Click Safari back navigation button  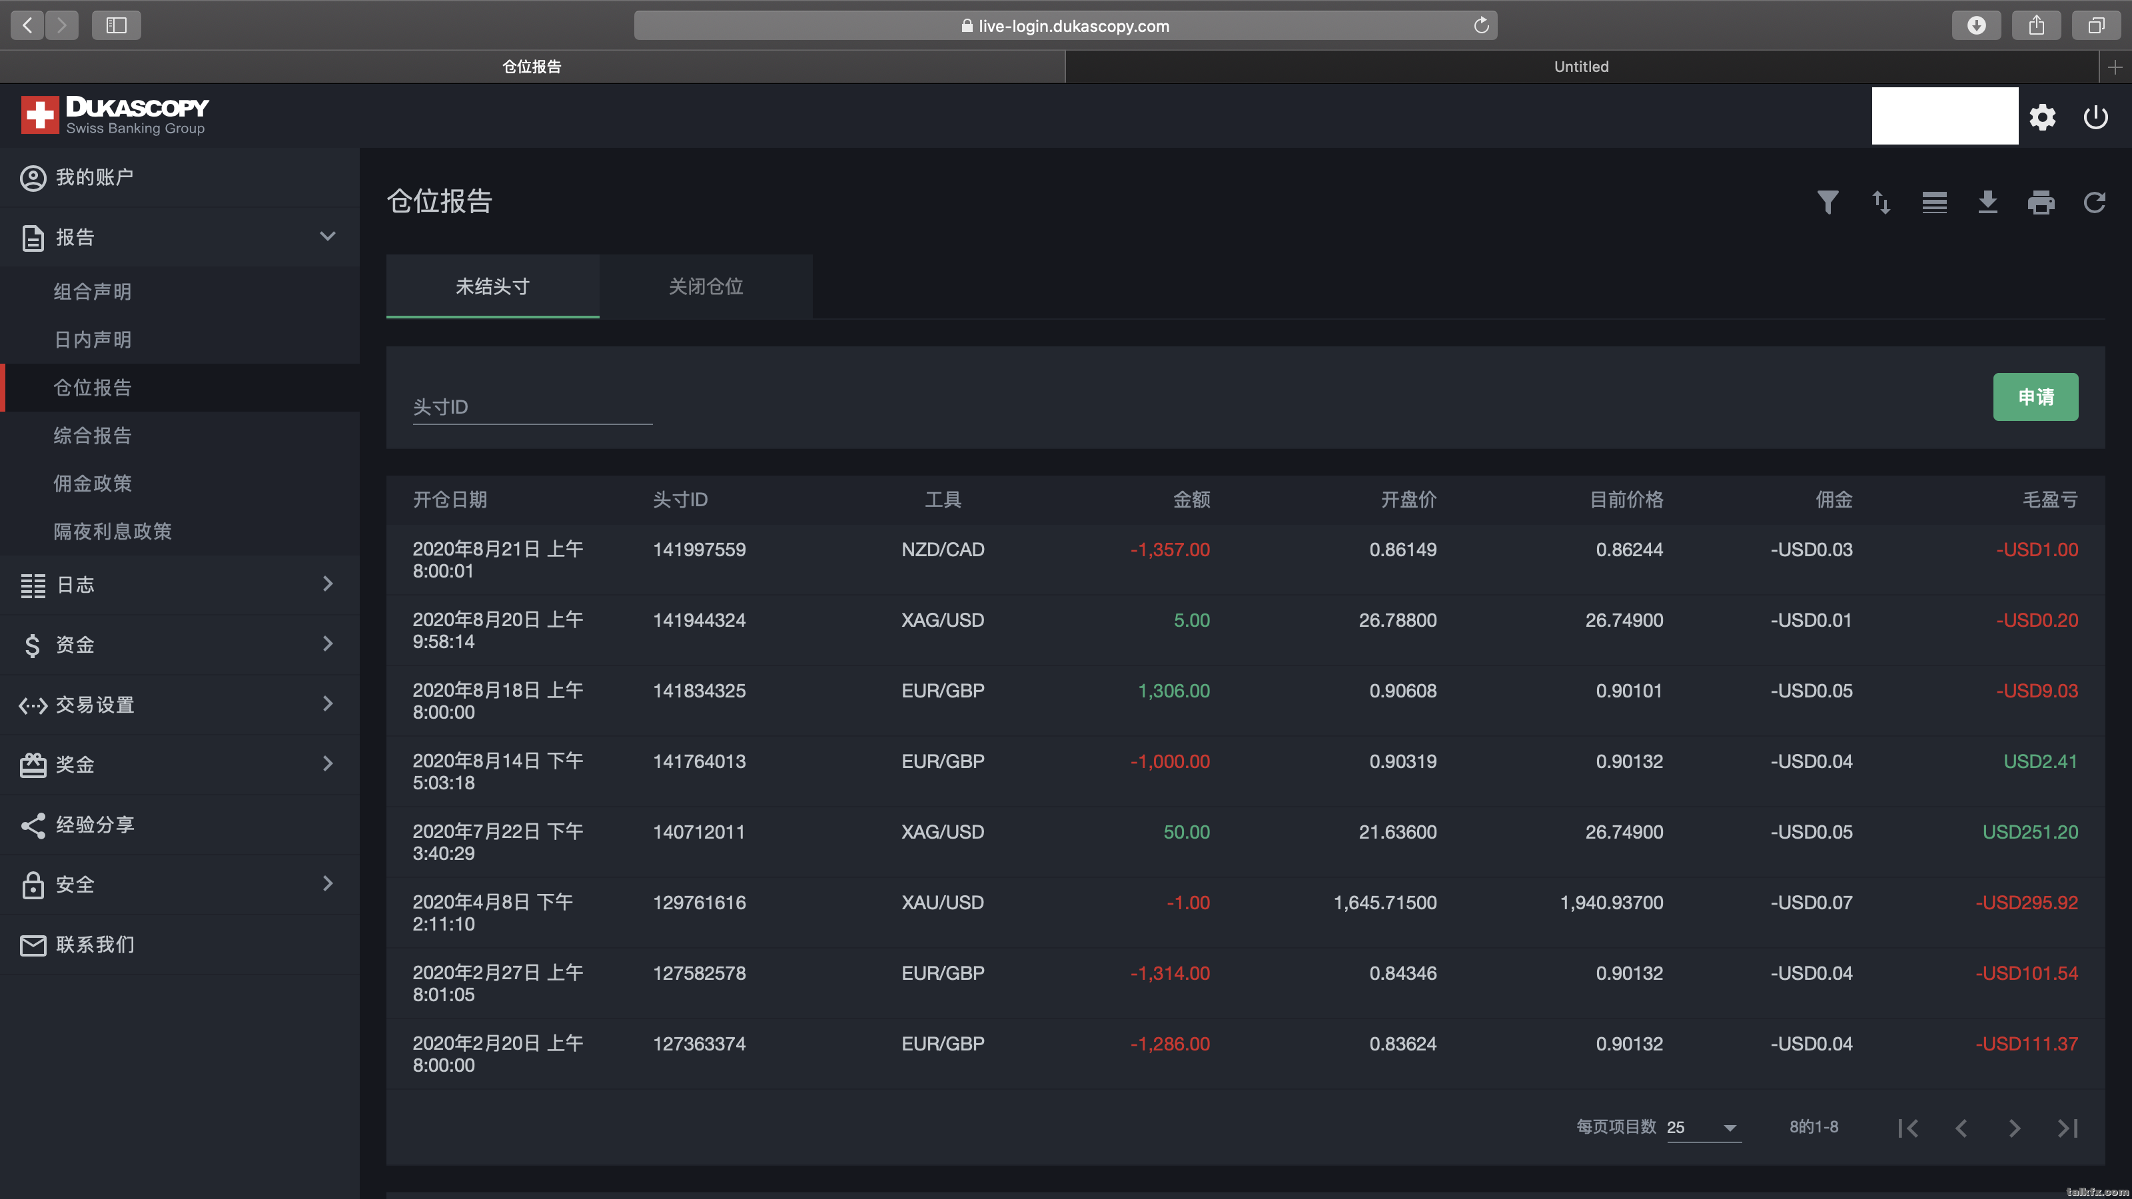click(x=27, y=26)
